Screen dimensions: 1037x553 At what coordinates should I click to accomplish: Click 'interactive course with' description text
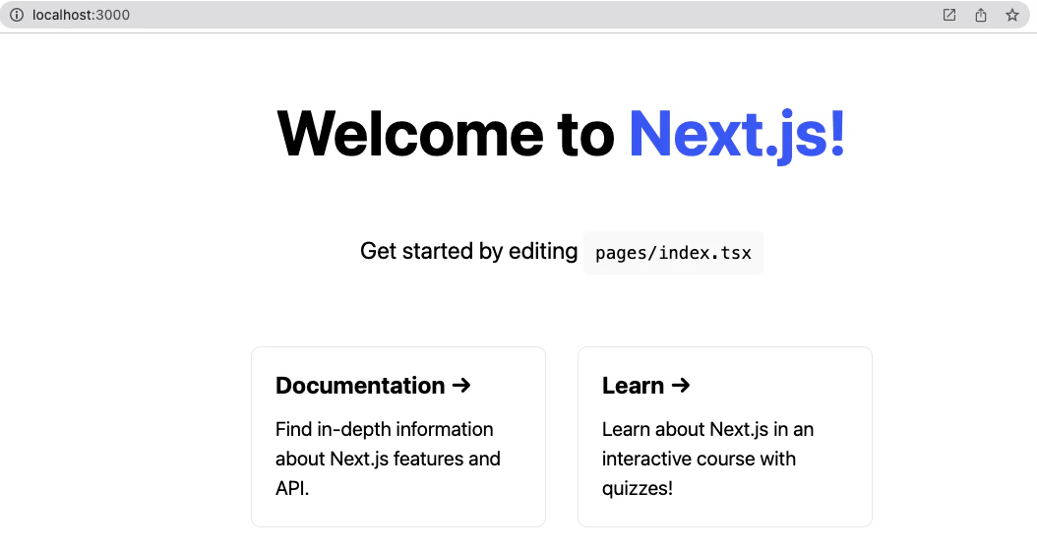699,459
